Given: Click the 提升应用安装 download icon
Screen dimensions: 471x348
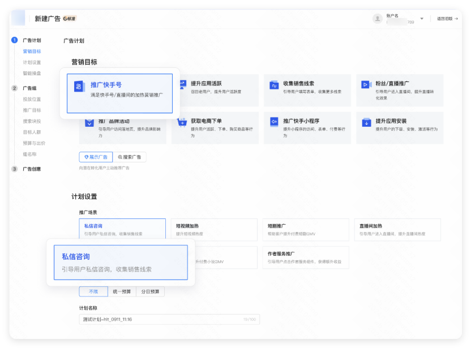Looking at the screenshot, I should pyautogui.click(x=367, y=123).
